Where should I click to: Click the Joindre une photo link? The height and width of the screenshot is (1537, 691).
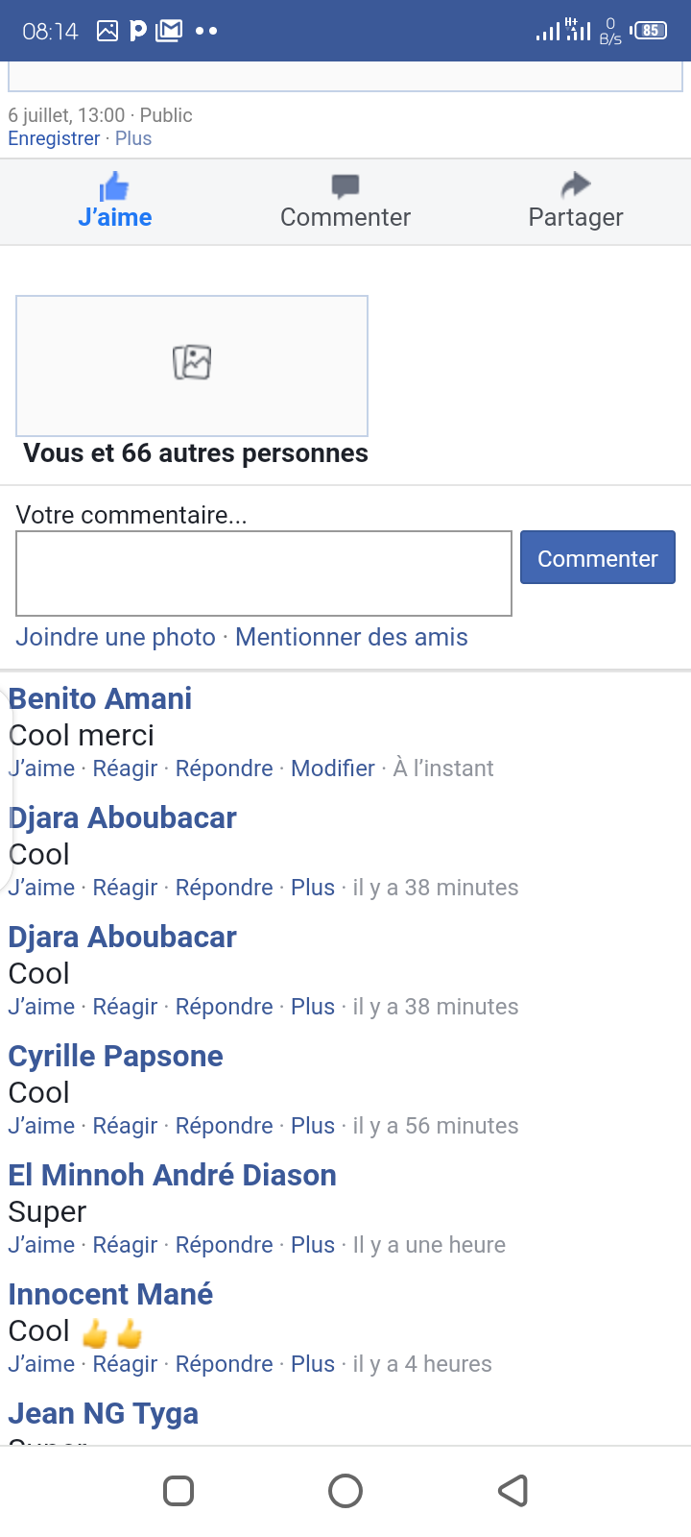pyautogui.click(x=115, y=637)
